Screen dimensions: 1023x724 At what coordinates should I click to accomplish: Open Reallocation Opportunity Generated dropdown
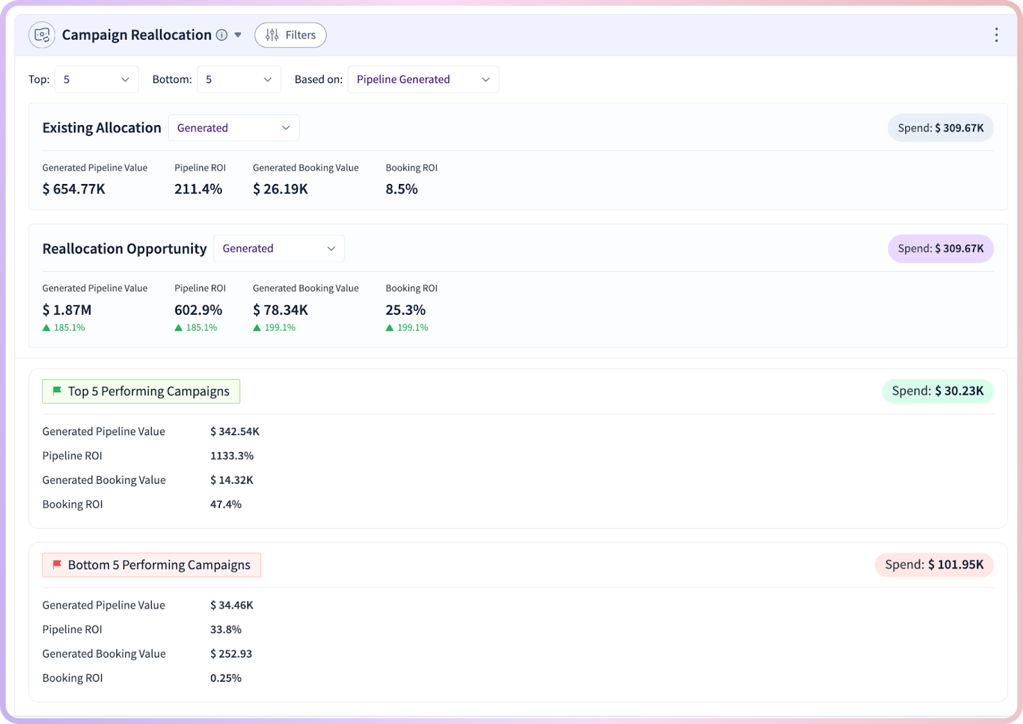pyautogui.click(x=279, y=248)
